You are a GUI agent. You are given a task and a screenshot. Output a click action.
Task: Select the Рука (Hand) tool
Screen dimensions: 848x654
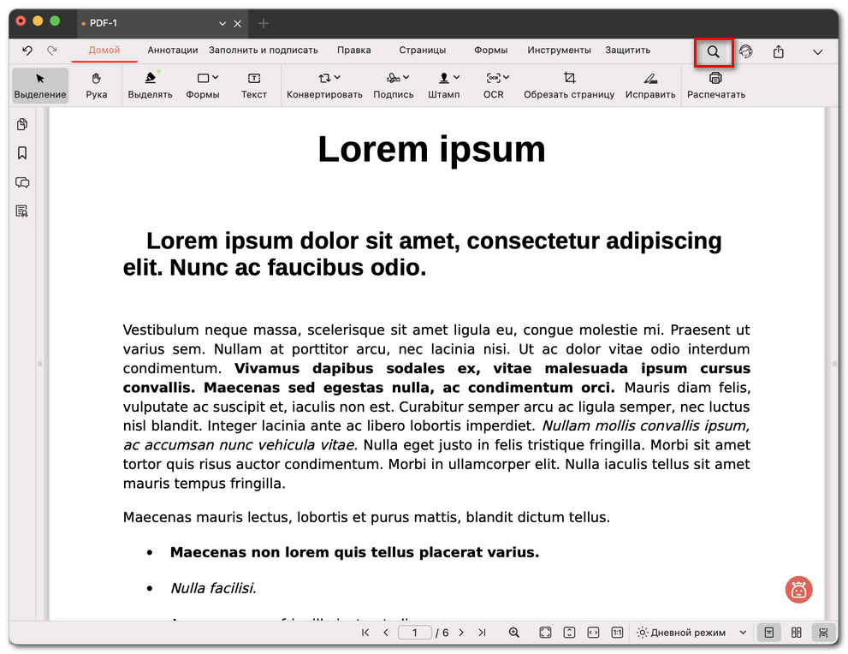point(97,86)
